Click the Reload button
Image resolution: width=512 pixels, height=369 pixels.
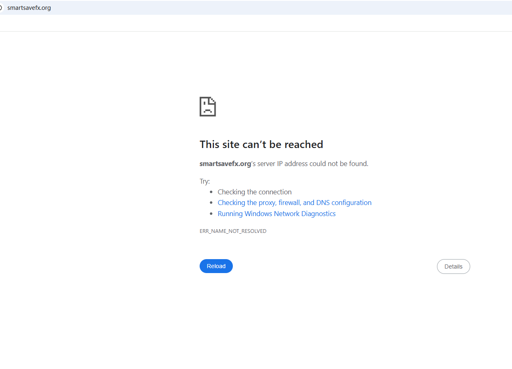[216, 266]
